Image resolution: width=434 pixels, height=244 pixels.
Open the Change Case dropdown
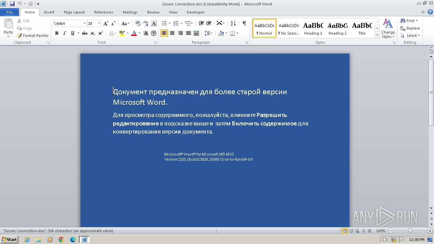click(x=125, y=23)
